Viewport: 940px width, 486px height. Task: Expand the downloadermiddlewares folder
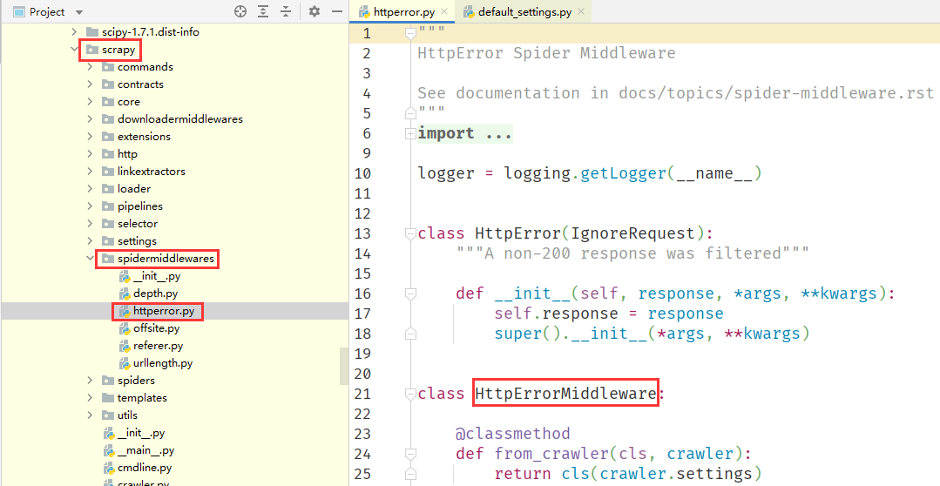90,119
